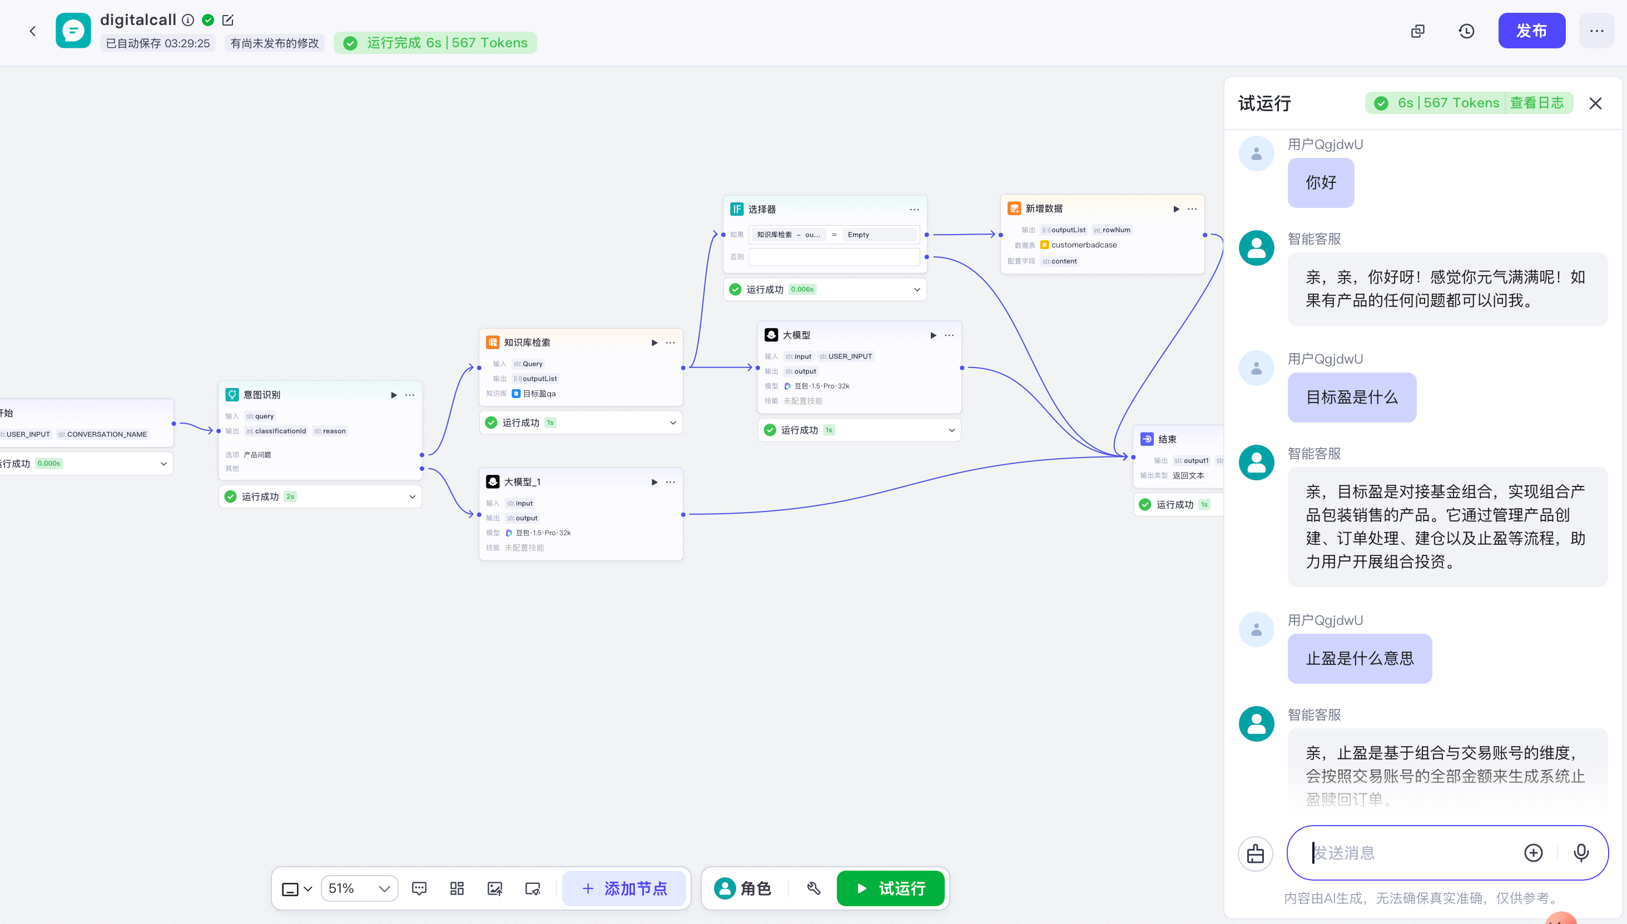Click the clear conversation broom icon
Image resolution: width=1627 pixels, height=924 pixels.
tap(1255, 853)
